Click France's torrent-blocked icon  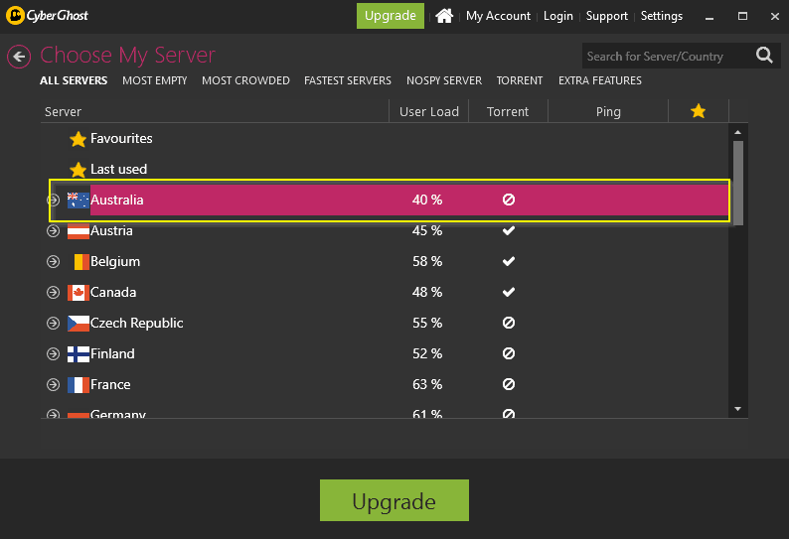point(509,384)
